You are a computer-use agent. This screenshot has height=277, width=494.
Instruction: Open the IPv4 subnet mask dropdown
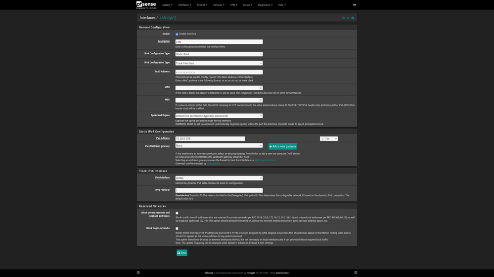(331, 139)
